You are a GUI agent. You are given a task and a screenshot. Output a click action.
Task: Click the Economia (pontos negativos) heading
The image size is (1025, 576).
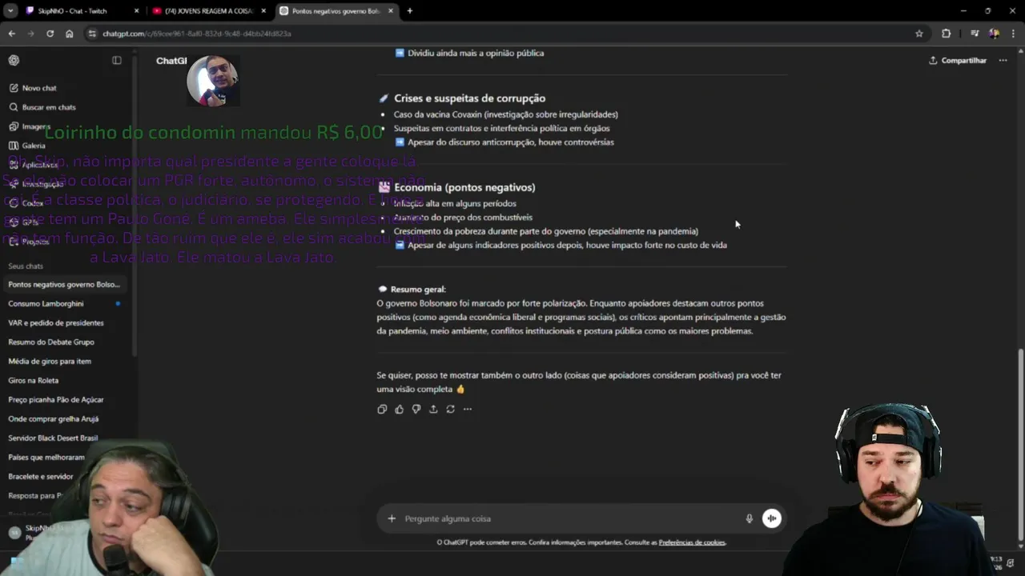464,187
